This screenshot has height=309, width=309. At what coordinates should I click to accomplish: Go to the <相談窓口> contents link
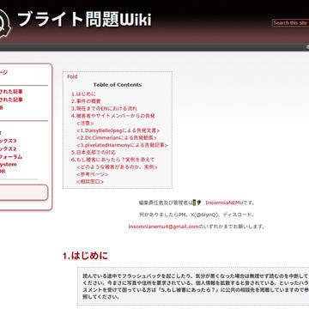coord(90,182)
